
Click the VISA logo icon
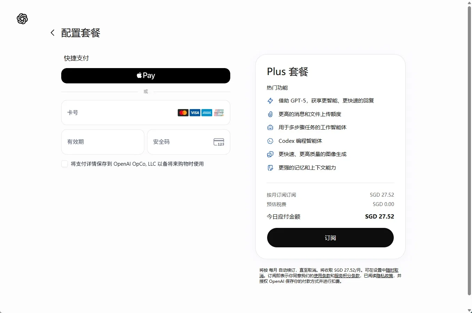(195, 113)
